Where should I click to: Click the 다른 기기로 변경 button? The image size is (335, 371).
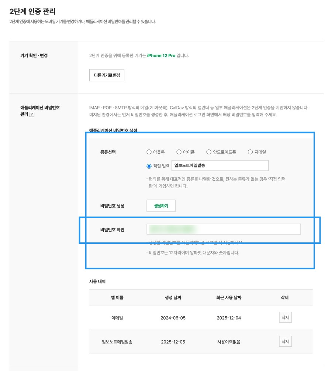[107, 75]
